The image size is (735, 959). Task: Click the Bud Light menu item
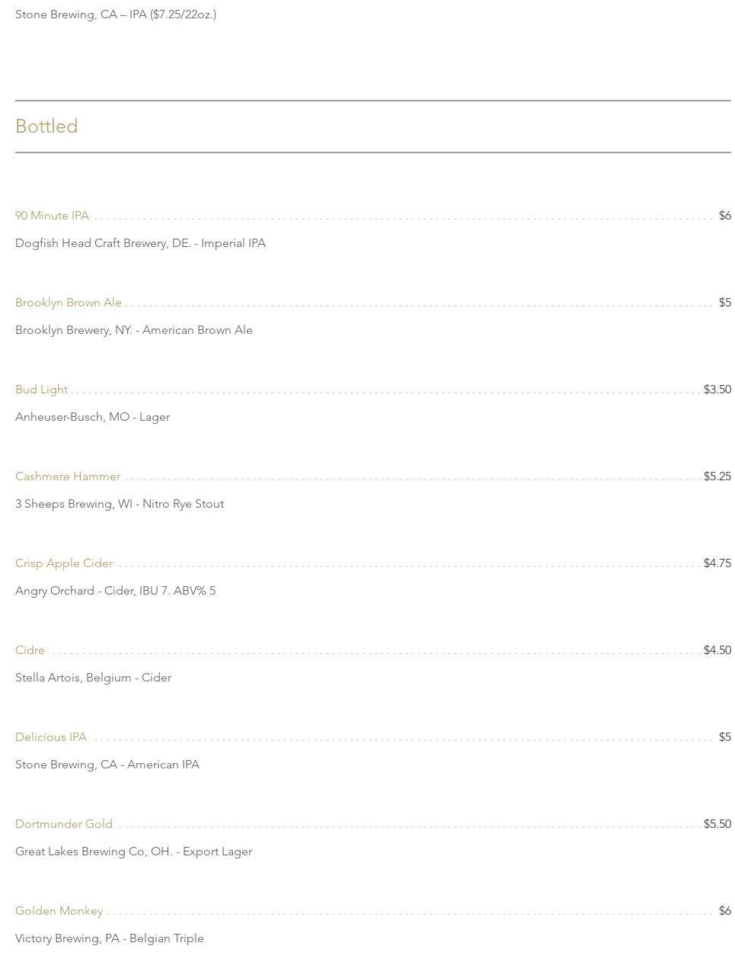41,390
